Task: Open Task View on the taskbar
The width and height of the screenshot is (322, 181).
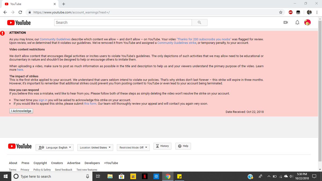Action: 98,176
